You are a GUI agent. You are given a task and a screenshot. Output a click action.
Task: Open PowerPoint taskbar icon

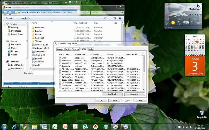point(65,127)
